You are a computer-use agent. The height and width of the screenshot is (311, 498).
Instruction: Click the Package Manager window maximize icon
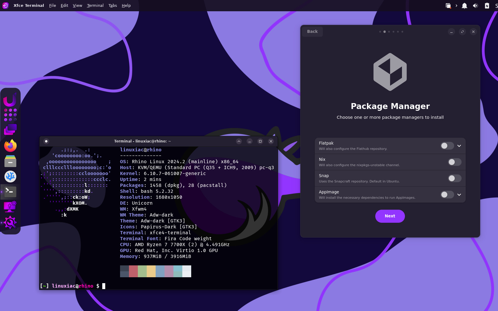tap(462, 32)
